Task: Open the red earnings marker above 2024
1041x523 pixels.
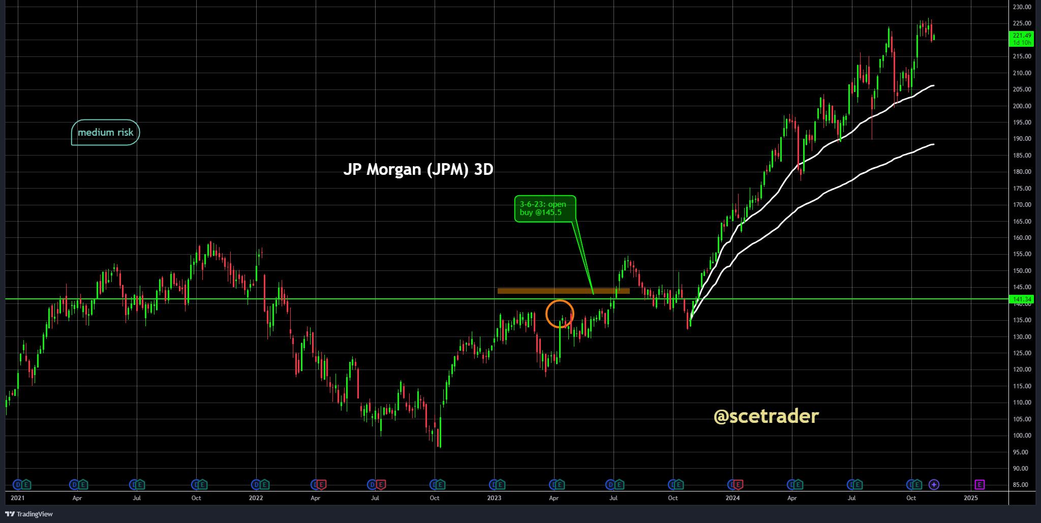Action: (x=738, y=485)
